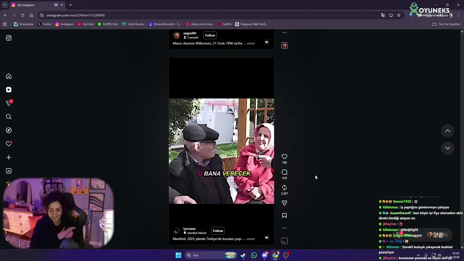Show hidden tray icons chevron
Screen dimensions: 464x261
[x=418, y=255]
